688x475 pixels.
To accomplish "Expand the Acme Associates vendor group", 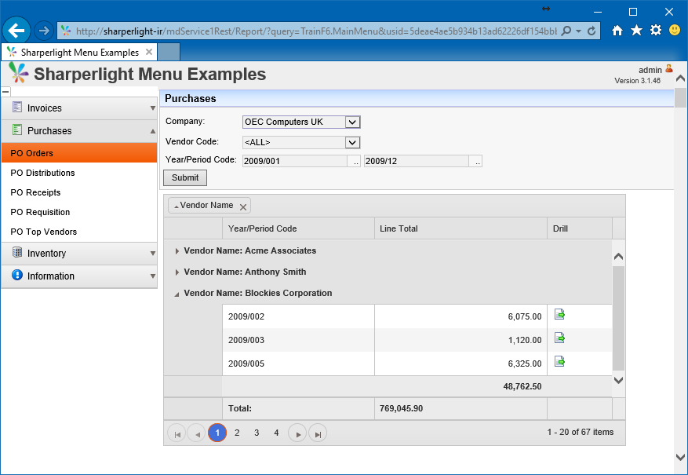I will click(x=177, y=251).
